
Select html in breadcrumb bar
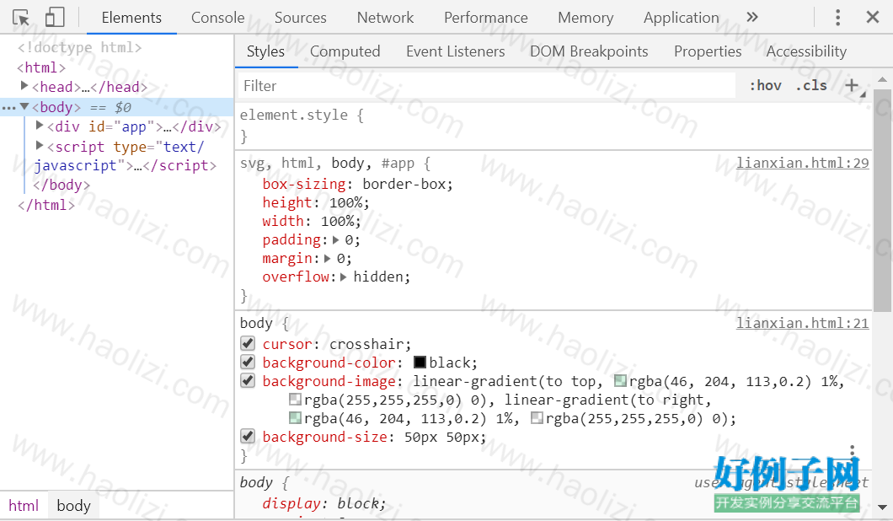(x=24, y=506)
